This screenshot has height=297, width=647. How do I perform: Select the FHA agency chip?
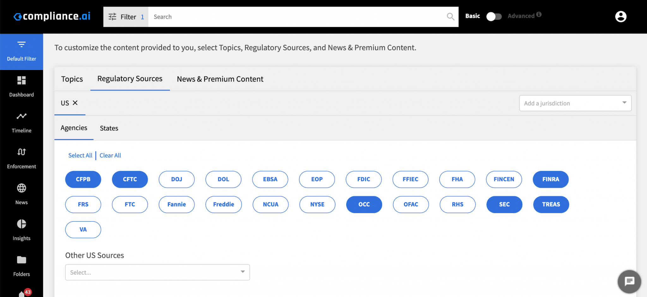(457, 179)
